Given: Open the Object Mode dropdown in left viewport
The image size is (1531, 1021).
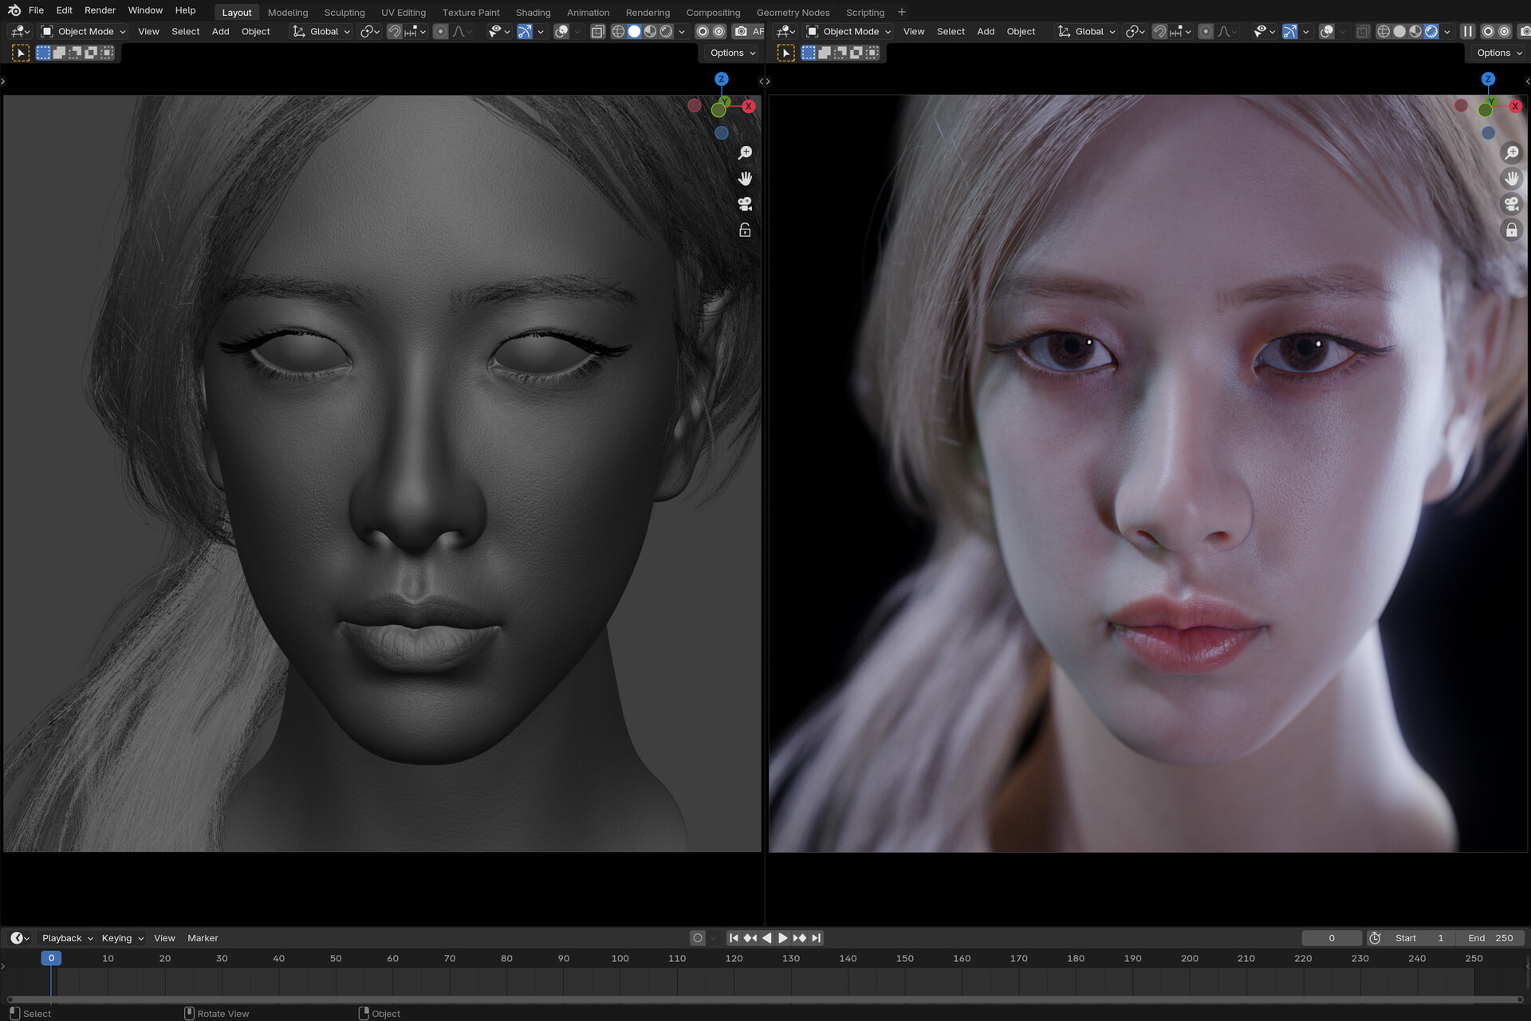Looking at the screenshot, I should 83,31.
